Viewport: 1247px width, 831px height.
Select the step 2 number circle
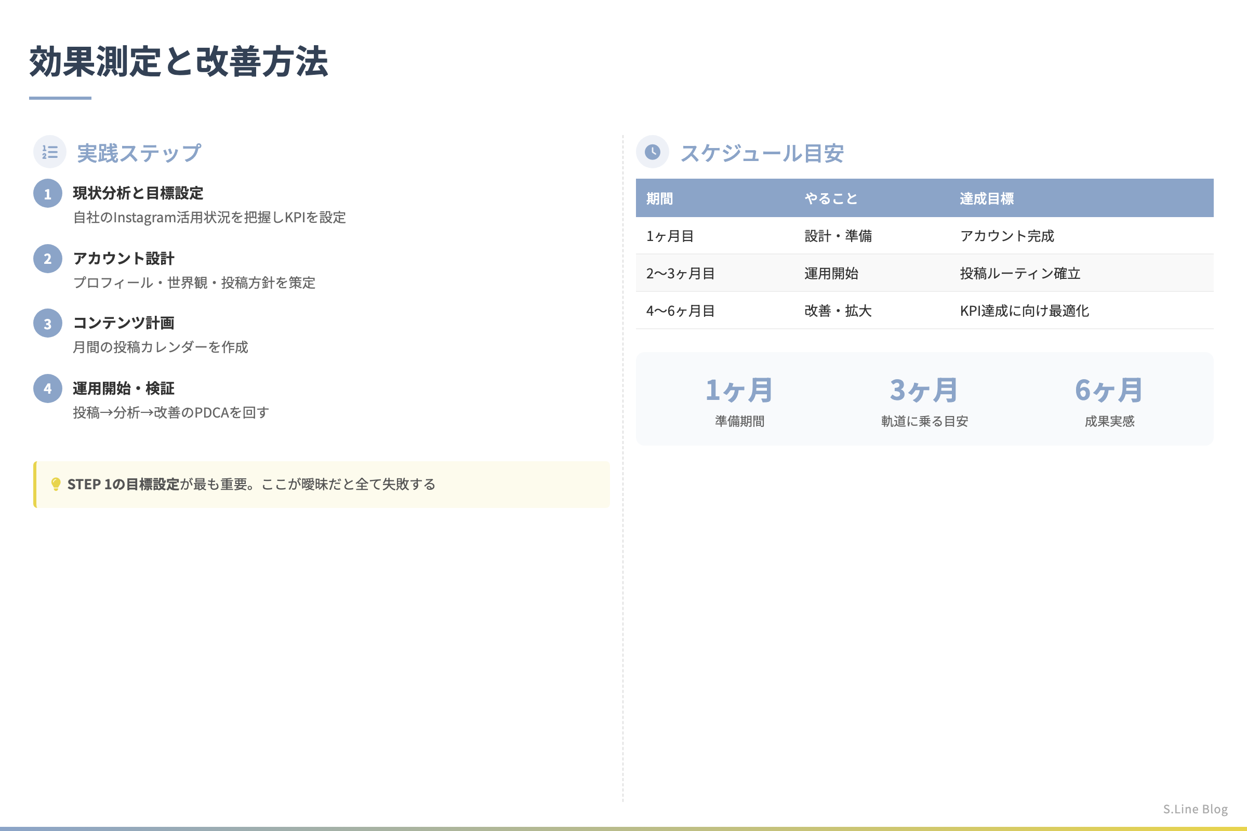[x=48, y=259]
